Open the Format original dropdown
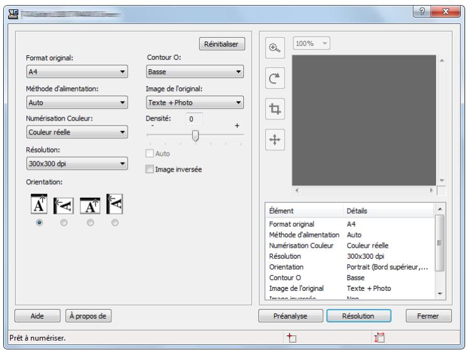Screen dimensions: 467x350 point(77,72)
